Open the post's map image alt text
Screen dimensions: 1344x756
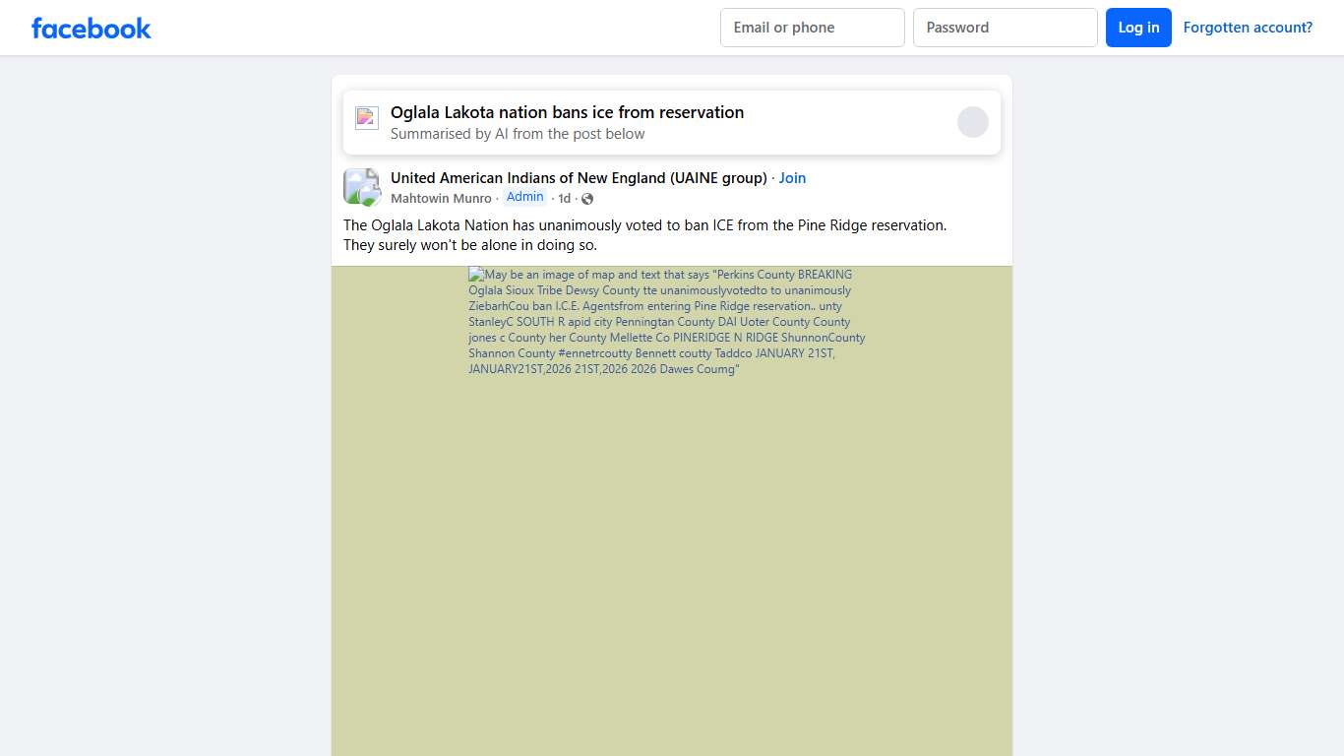tap(667, 322)
